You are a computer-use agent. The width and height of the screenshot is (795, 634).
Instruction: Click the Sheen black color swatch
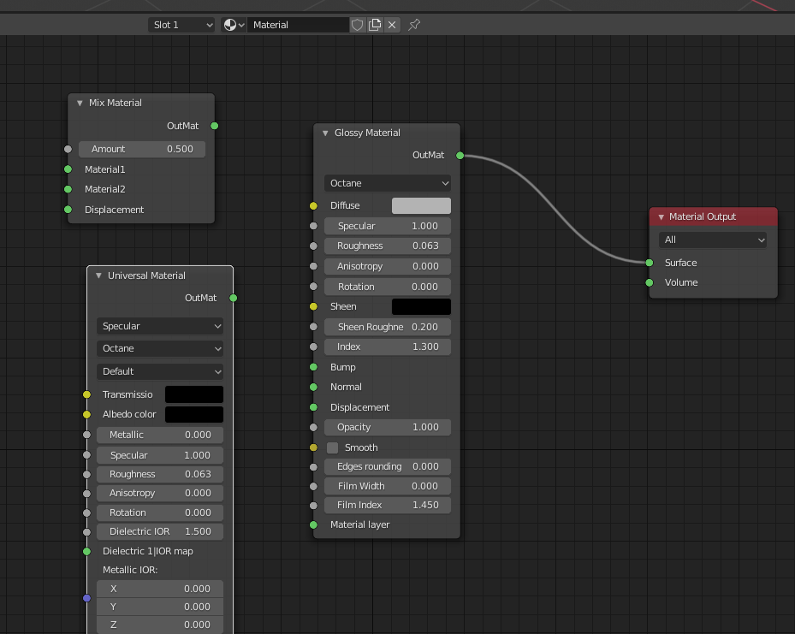421,306
